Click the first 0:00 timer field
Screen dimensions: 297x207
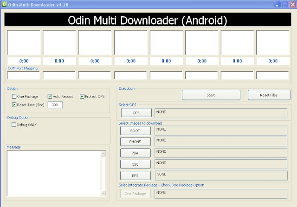[24, 61]
